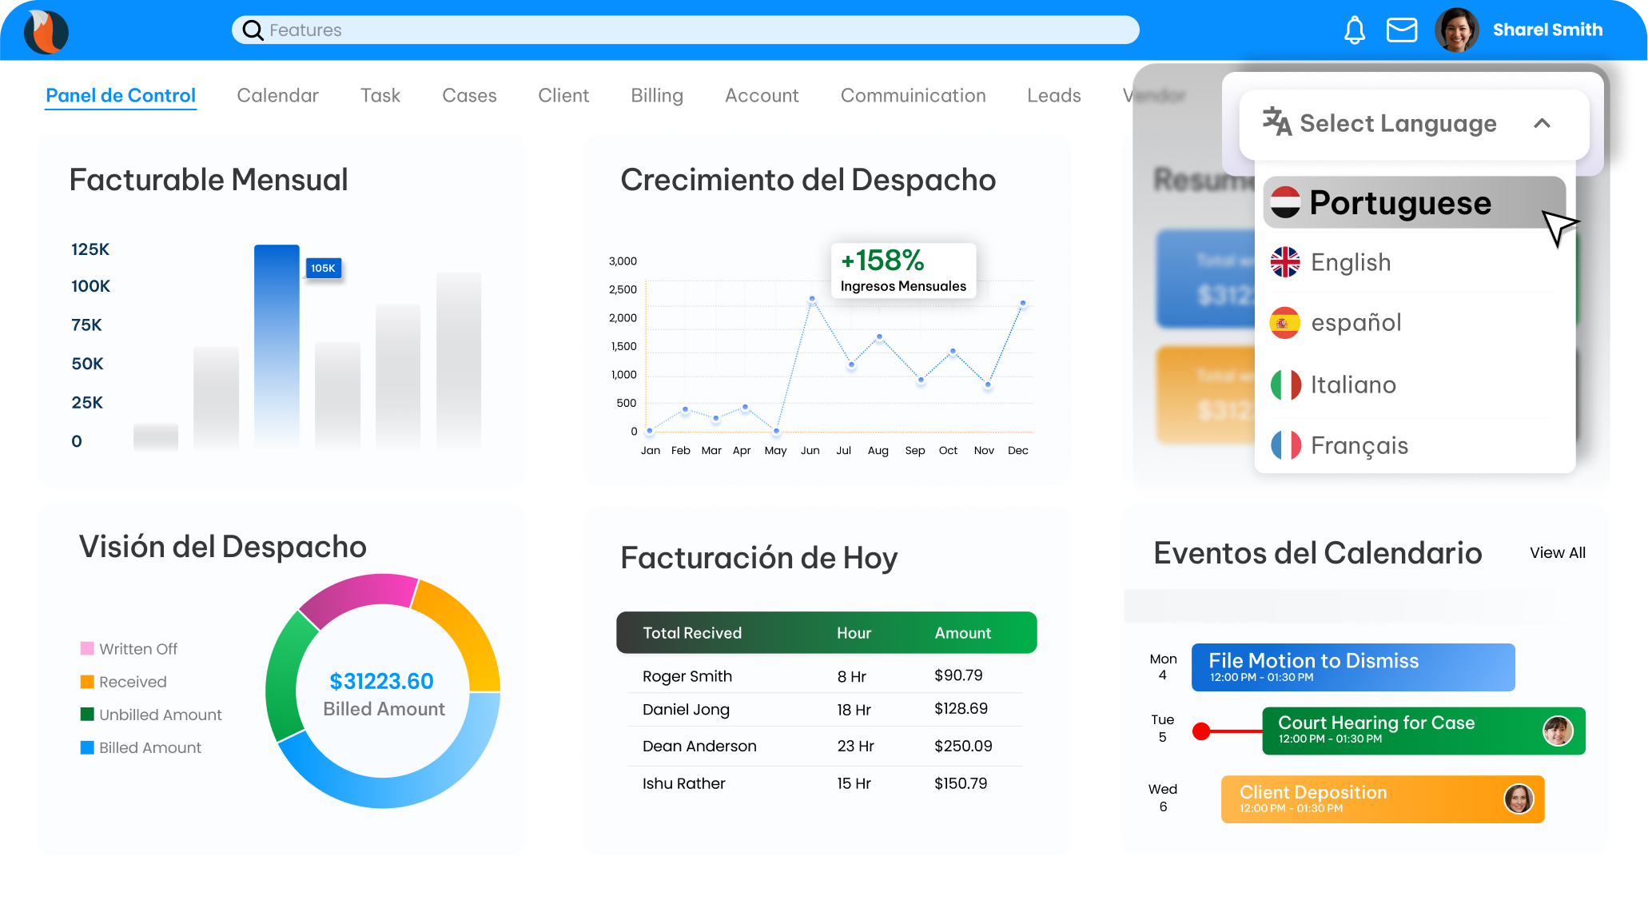Choose Portuguese from language list
Image resolution: width=1648 pixels, height=908 pixels.
(1399, 203)
